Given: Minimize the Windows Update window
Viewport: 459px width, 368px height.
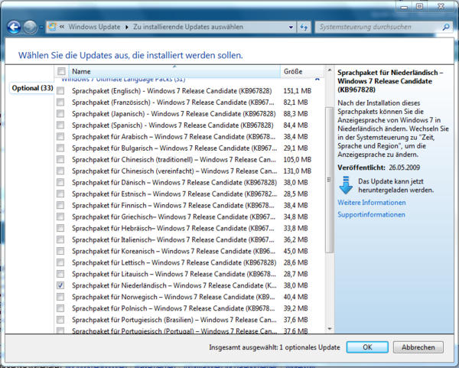Looking at the screenshot, I should click(x=404, y=6).
